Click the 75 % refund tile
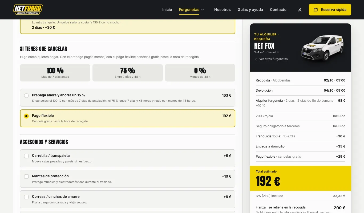This screenshot has width=364, height=213. coord(128,73)
